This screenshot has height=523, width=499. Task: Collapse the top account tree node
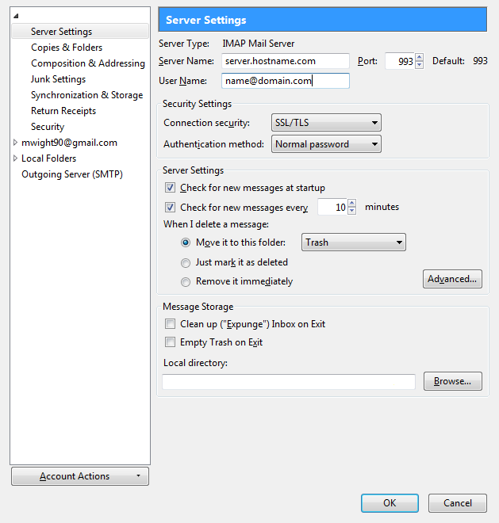[15, 17]
